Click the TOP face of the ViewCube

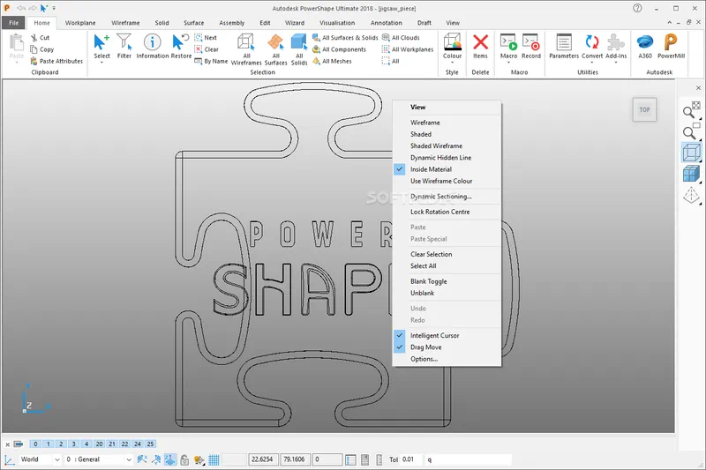coord(644,109)
